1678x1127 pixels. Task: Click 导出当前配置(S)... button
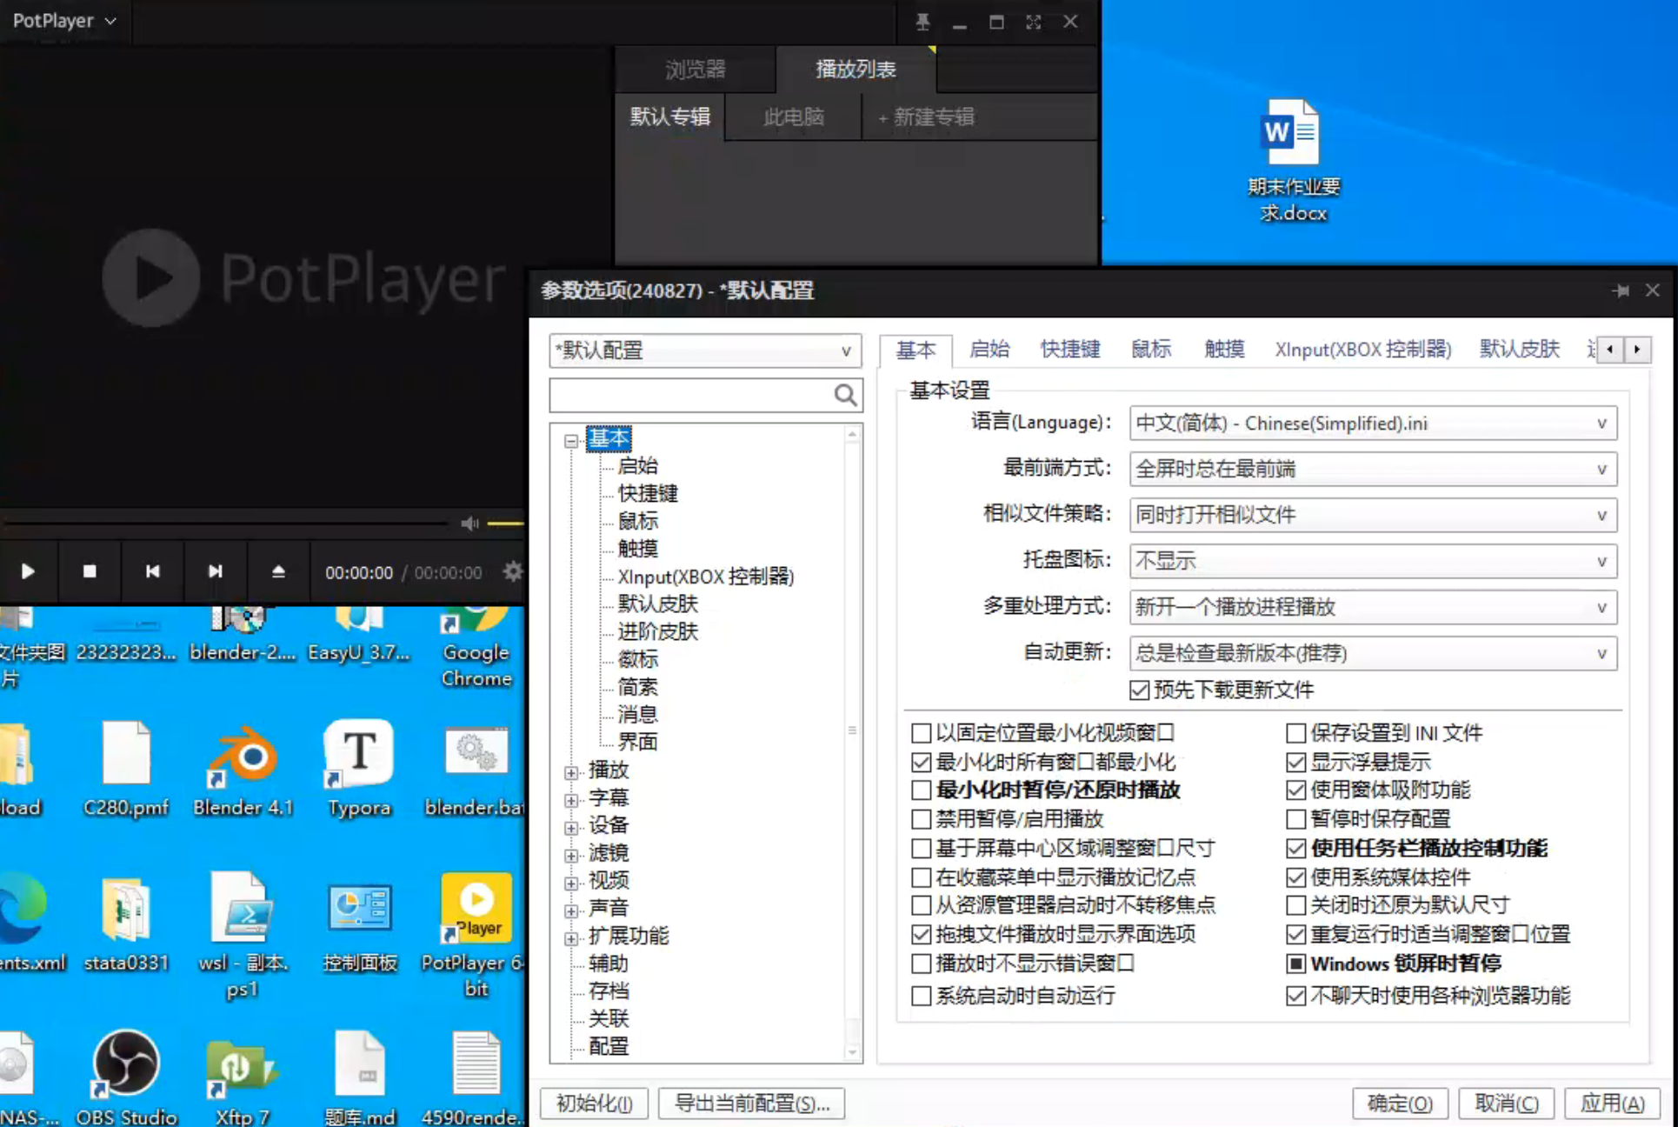[x=752, y=1104]
